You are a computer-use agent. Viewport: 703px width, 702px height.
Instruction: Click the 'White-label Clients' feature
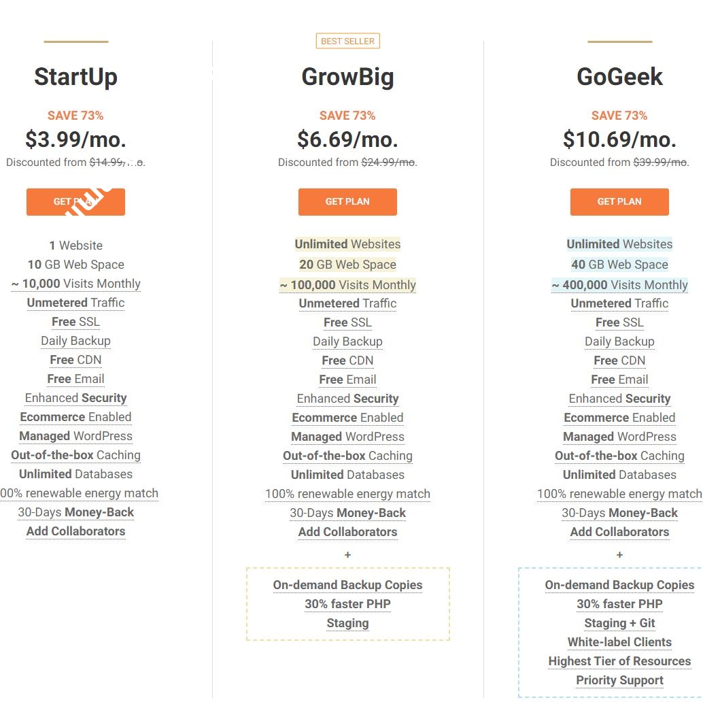click(x=619, y=642)
